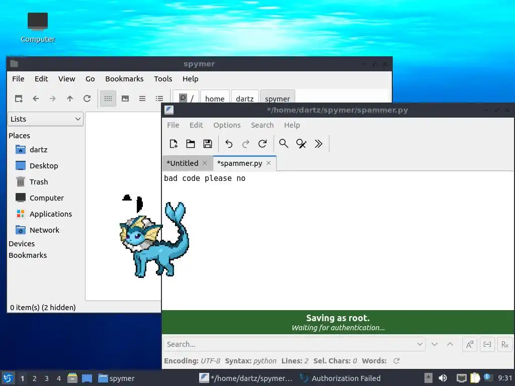Open Applications in Places sidebar
Image resolution: width=515 pixels, height=386 pixels.
click(44, 214)
